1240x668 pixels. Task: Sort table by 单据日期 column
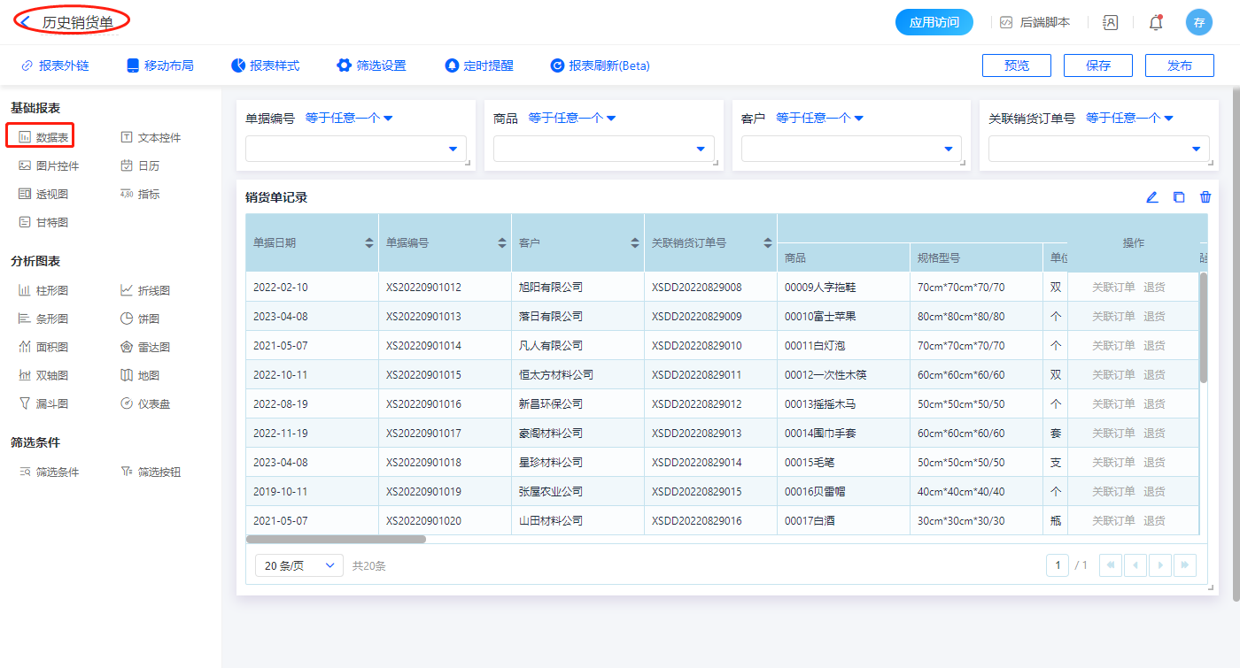click(x=369, y=242)
